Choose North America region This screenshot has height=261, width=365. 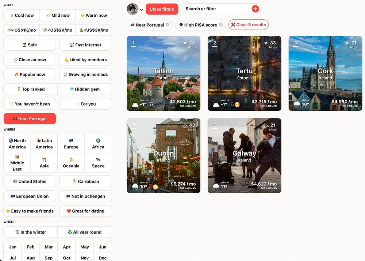click(x=17, y=144)
